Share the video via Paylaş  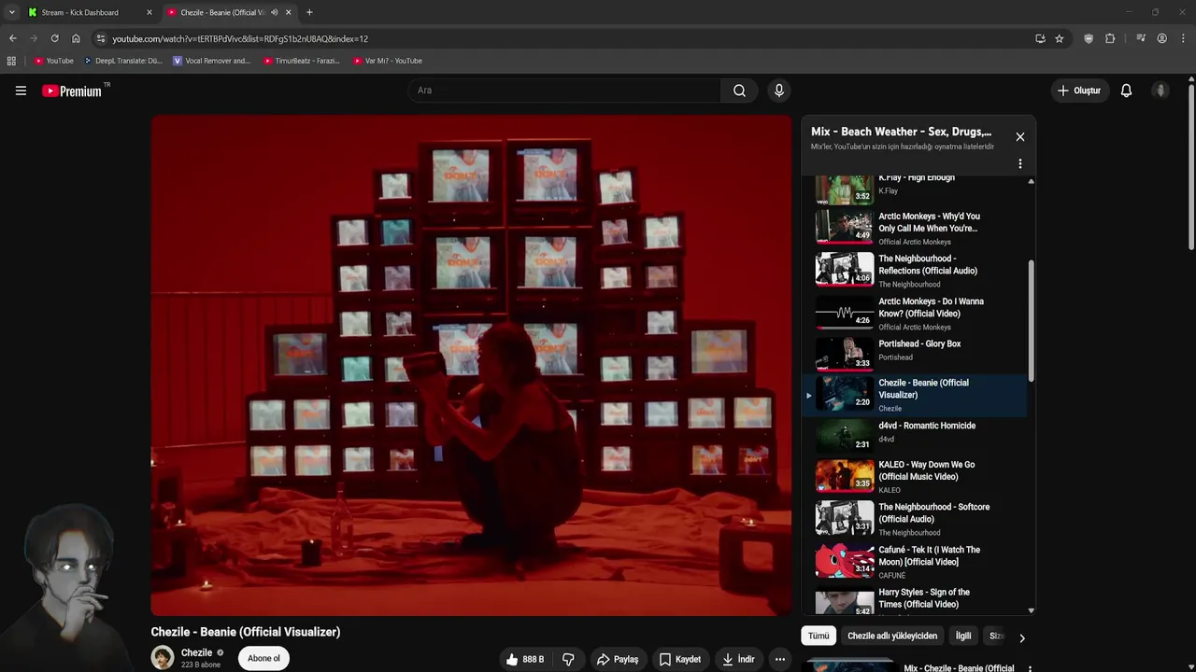(x=618, y=659)
